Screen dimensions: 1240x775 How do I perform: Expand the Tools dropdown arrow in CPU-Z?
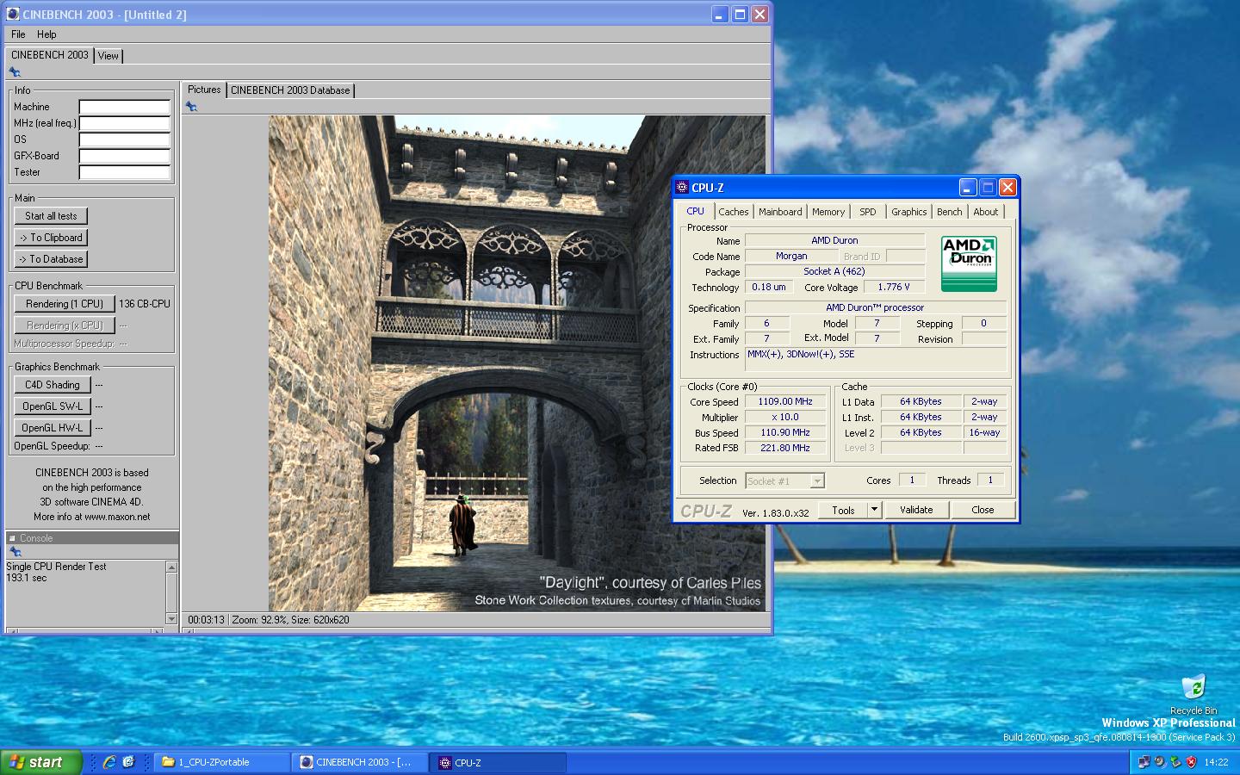pos(874,510)
